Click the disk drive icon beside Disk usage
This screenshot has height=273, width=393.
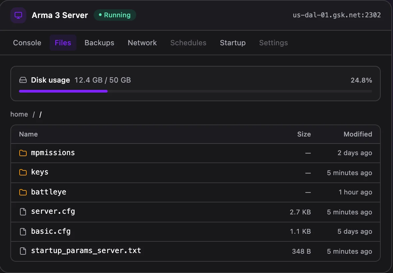pos(23,80)
